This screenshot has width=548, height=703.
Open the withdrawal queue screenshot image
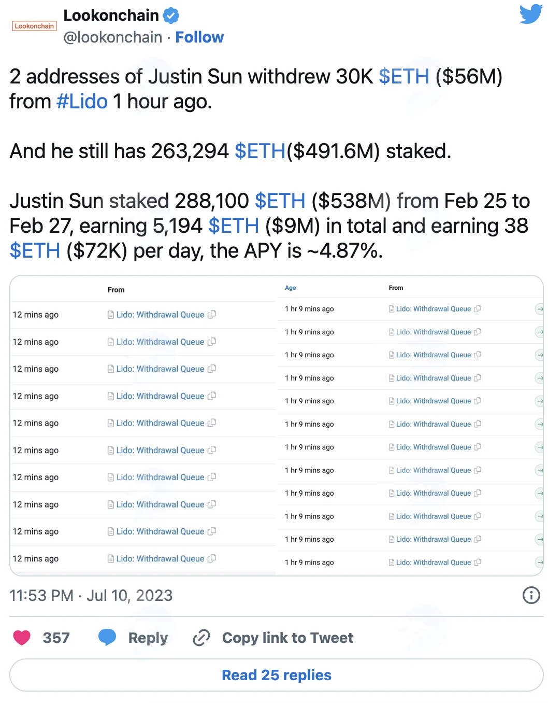pos(277,426)
